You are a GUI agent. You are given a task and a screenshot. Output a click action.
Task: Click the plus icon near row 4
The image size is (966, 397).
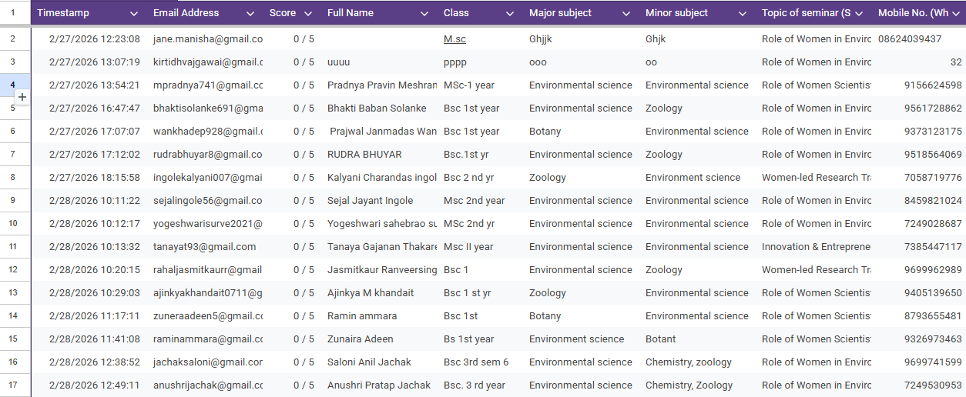pyautogui.click(x=22, y=97)
